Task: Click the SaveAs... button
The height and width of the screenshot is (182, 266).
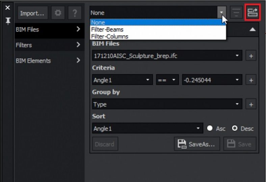Action: 197,144
